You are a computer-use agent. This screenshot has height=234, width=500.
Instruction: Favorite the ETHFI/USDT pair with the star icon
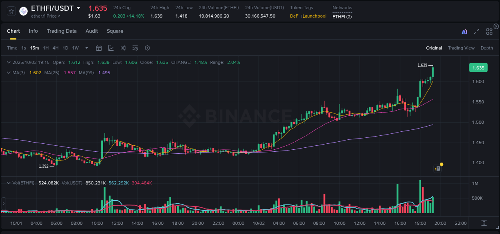11,11
